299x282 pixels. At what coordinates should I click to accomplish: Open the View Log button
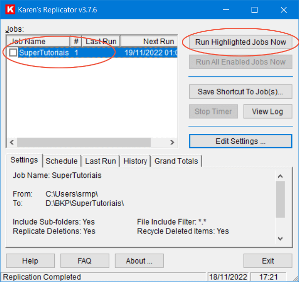pyautogui.click(x=267, y=112)
